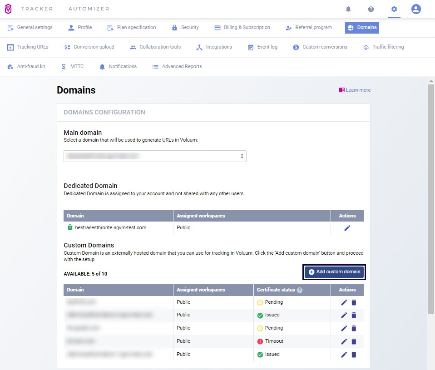Edit the dedicated domain with pencil icon
This screenshot has height=370, width=435.
(x=347, y=228)
